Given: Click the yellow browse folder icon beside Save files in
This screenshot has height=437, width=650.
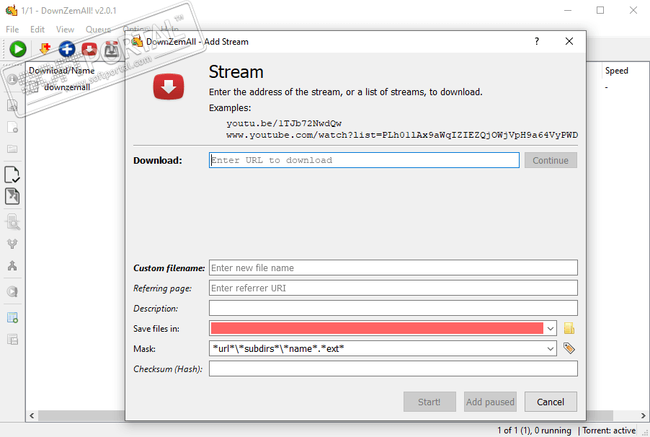Looking at the screenshot, I should point(569,328).
